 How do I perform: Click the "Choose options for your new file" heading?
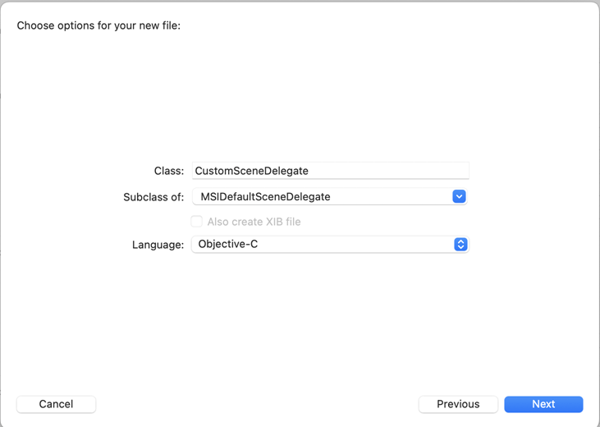click(98, 25)
